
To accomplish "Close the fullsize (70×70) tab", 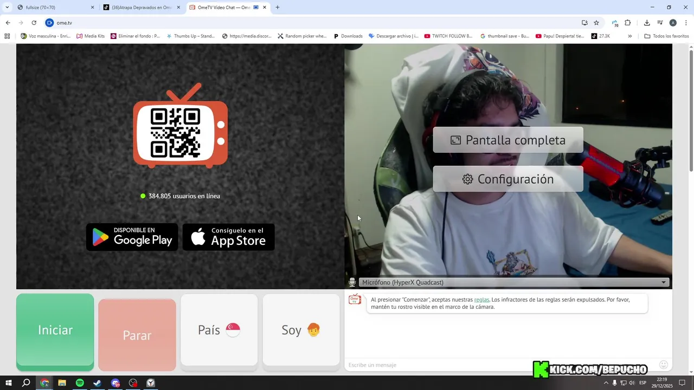I will [x=92, y=8].
